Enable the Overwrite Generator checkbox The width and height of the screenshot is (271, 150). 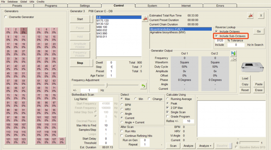(x=6, y=17)
